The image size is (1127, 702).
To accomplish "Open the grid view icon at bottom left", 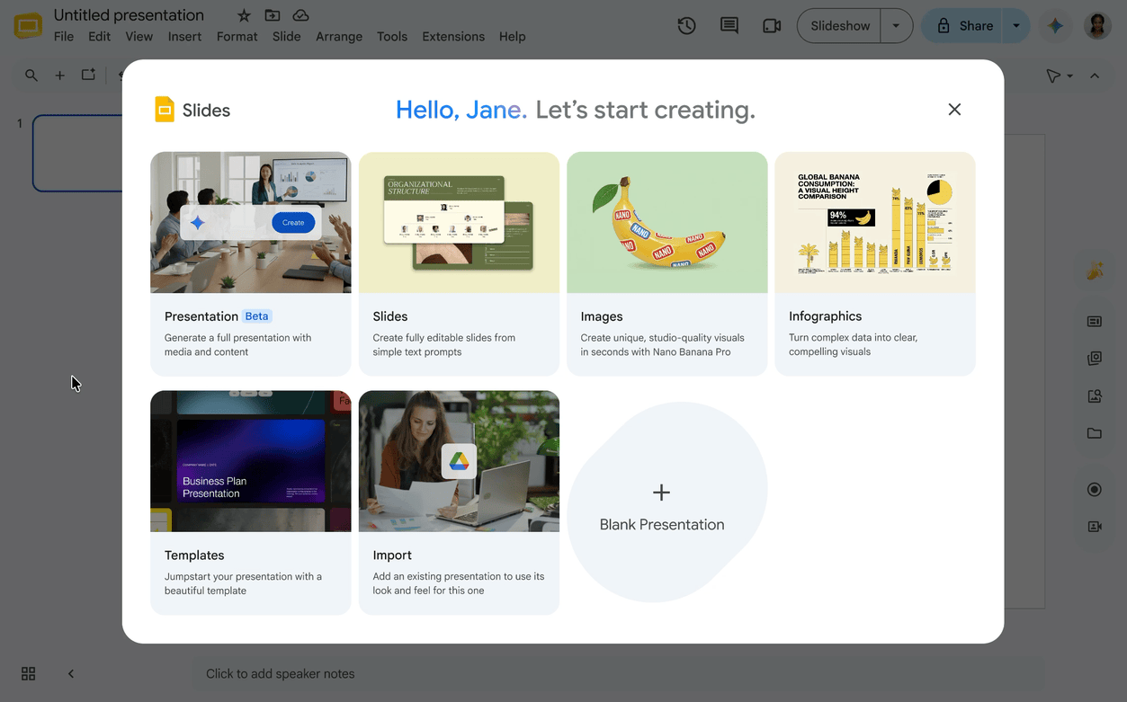I will 28,673.
